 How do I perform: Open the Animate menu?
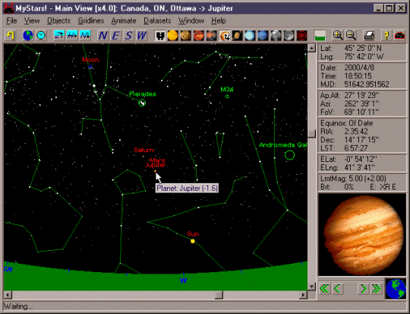point(124,21)
